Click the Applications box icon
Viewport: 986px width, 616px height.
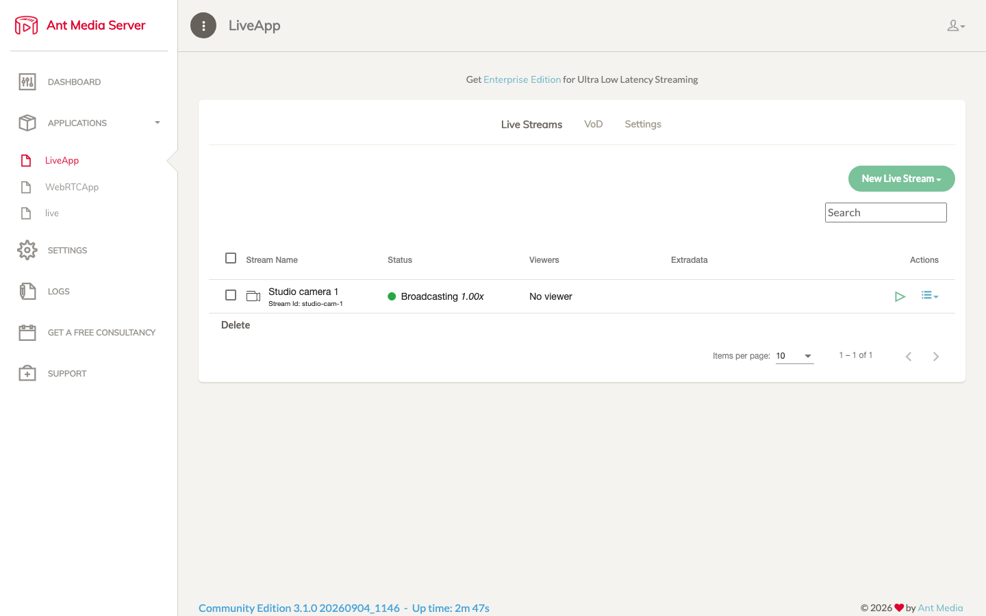[27, 123]
